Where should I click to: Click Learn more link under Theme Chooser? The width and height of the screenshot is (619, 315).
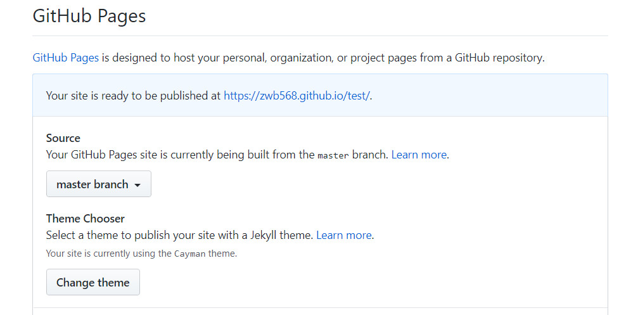(344, 235)
